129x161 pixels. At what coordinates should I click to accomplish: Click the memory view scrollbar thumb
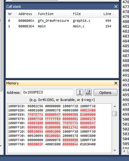[x=115, y=113]
